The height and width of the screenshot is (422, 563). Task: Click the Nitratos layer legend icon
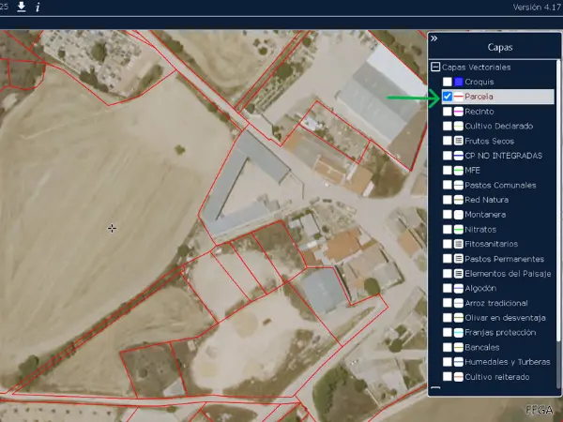459,229
